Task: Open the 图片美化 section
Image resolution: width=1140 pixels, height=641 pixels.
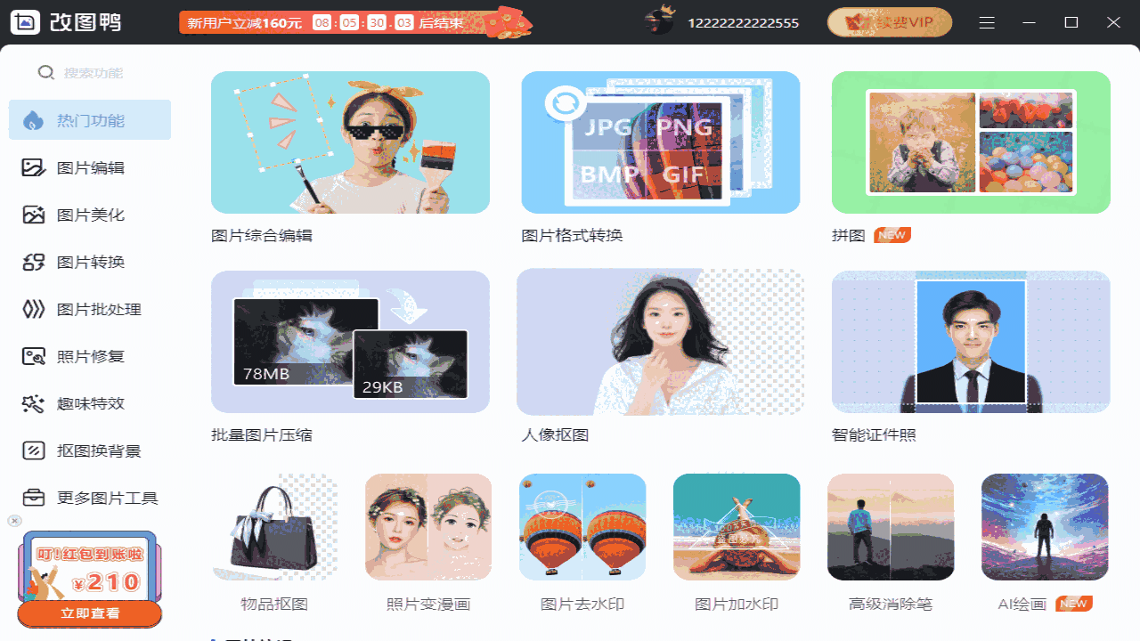Action: [89, 215]
